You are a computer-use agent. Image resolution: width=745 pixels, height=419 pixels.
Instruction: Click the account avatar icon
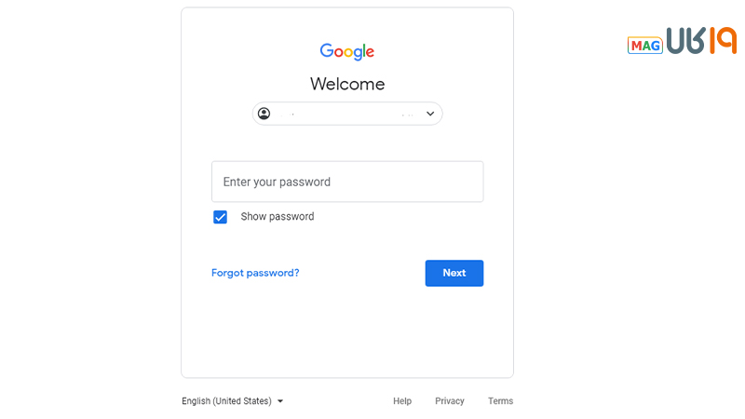[264, 114]
